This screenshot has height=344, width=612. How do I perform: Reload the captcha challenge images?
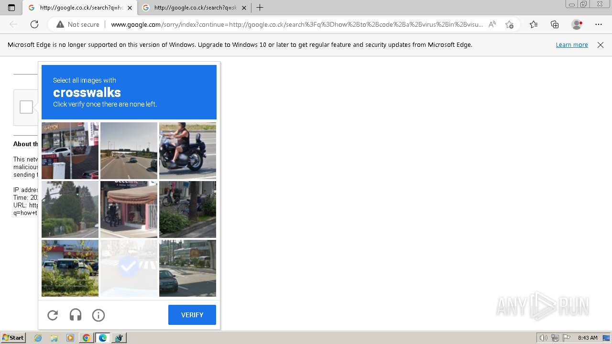pos(53,315)
